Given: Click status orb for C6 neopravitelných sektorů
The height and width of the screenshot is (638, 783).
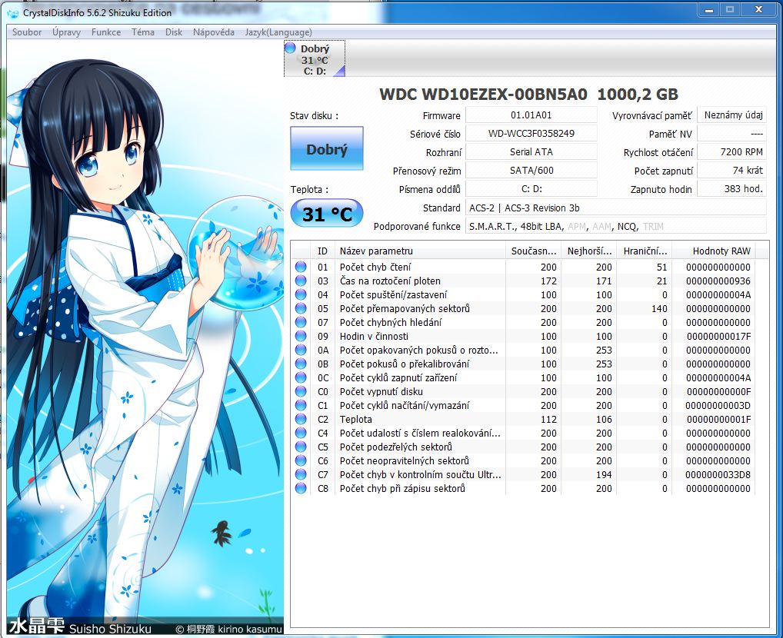Looking at the screenshot, I should 301,460.
